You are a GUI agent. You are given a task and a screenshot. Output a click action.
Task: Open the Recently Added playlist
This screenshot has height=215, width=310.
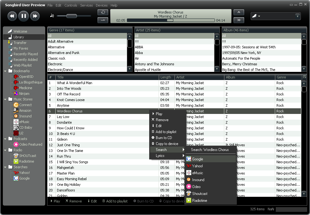25,60
